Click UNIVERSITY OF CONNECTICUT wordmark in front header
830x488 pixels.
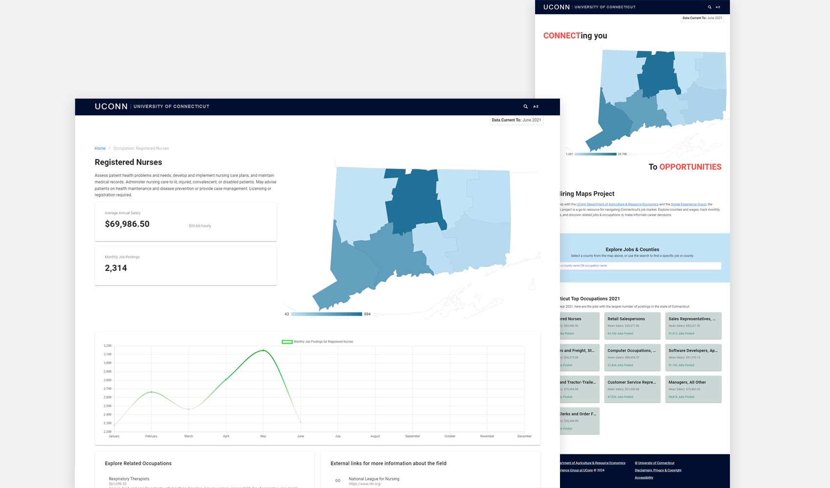point(171,106)
